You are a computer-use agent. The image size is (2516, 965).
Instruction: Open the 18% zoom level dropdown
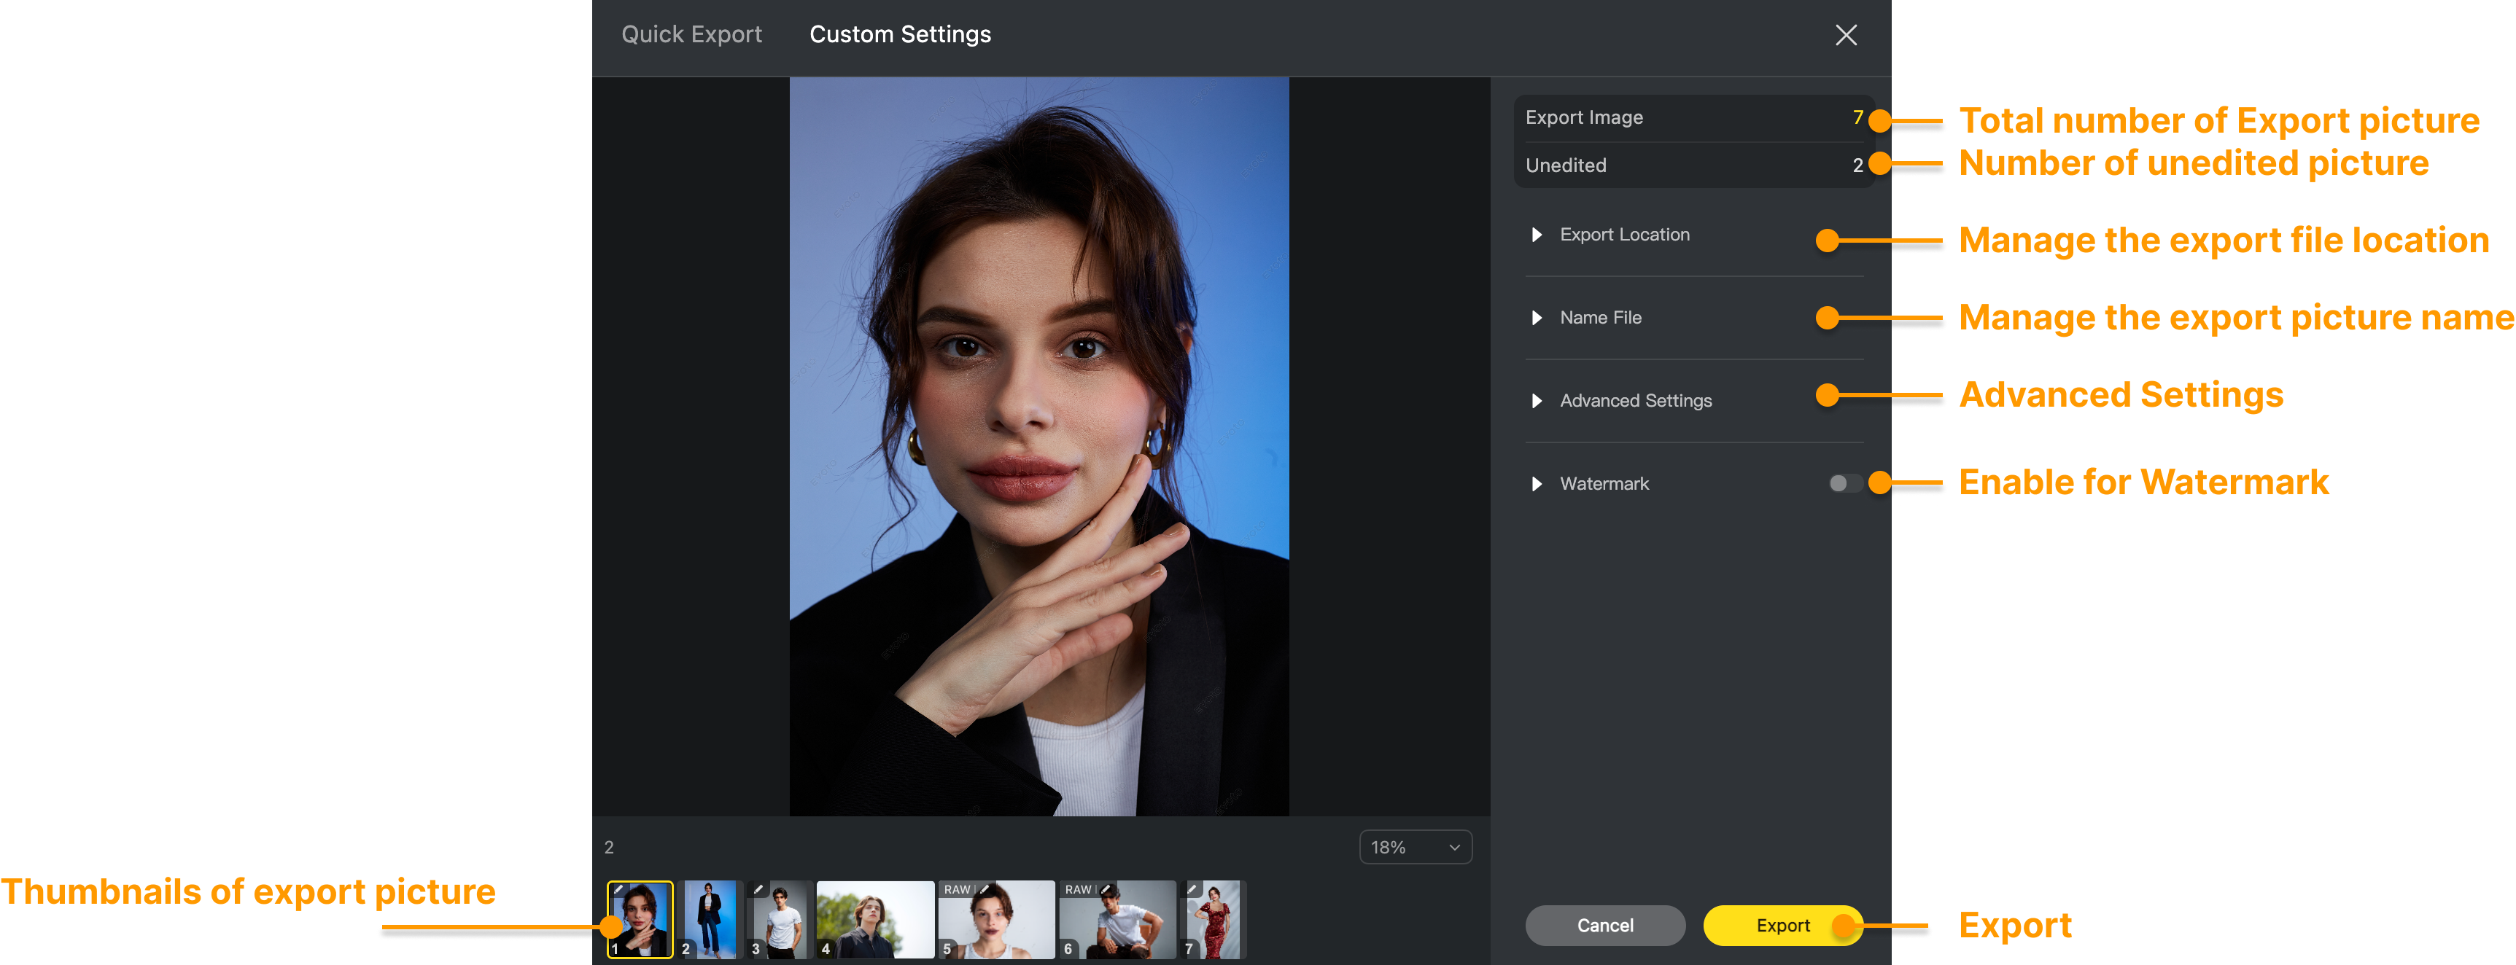click(x=1414, y=847)
